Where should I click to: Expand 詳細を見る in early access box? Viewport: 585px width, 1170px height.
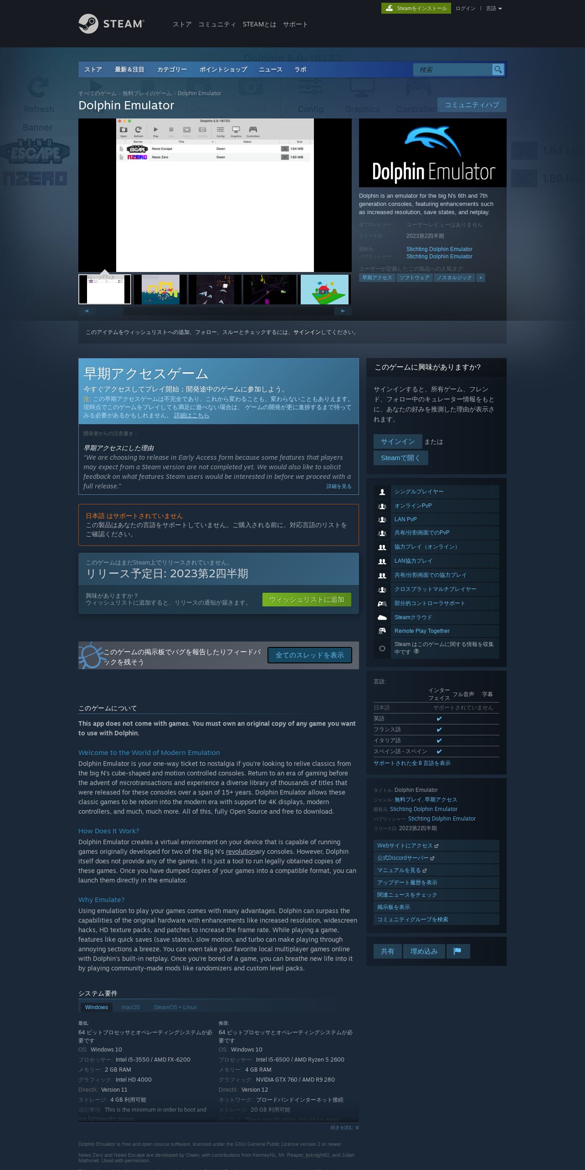coord(339,486)
